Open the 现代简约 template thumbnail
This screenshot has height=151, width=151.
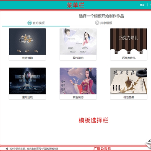(x=78, y=42)
